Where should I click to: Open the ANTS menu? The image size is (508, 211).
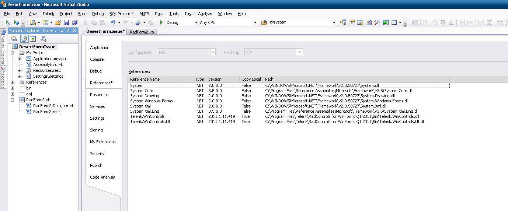click(144, 14)
